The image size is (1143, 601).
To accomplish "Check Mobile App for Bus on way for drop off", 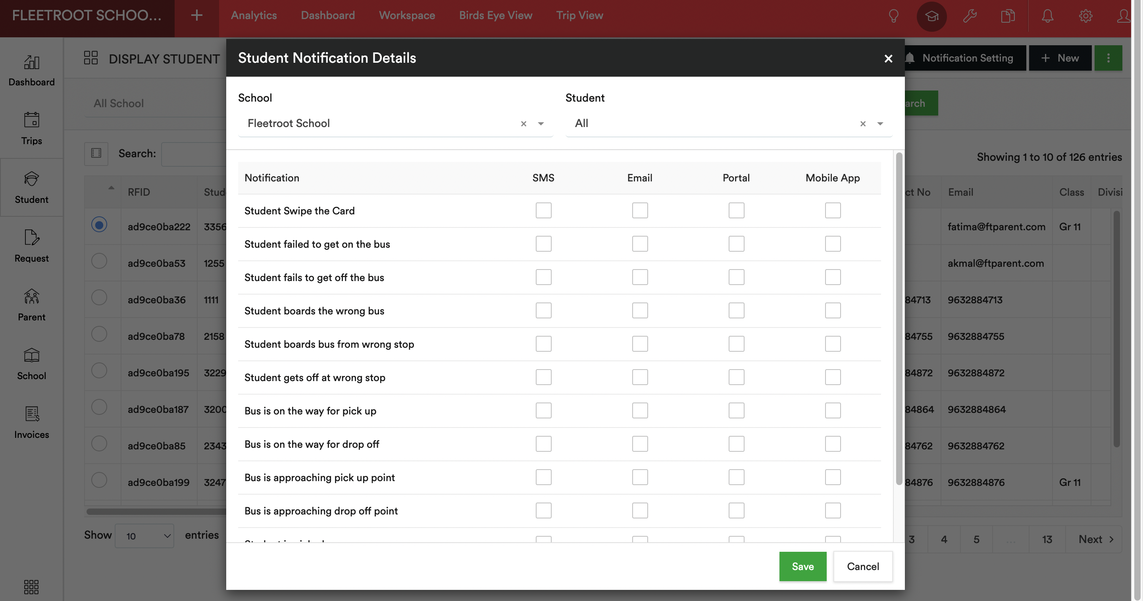I will (x=833, y=444).
